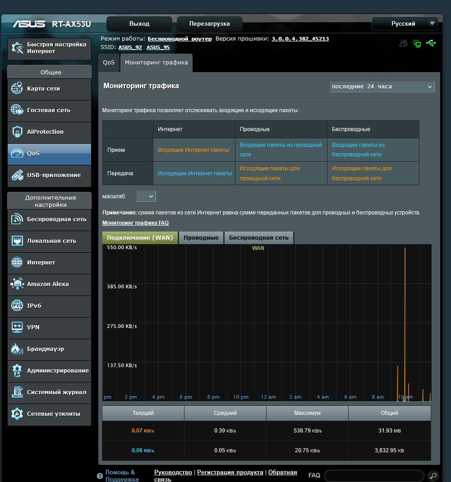Select the Проводные graph tab
Screen dimensions: 451x482
click(x=201, y=237)
